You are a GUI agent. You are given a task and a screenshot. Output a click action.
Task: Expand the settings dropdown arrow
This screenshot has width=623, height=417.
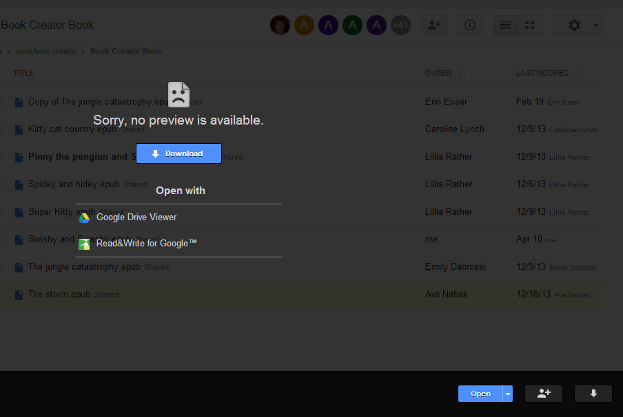click(596, 25)
